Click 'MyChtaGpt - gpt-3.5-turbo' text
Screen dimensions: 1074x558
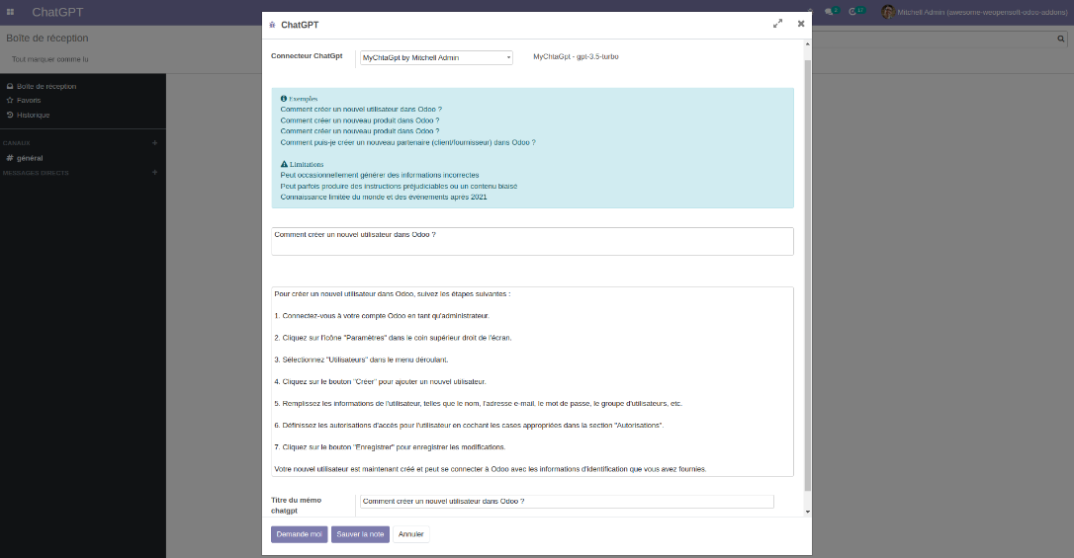(x=576, y=56)
